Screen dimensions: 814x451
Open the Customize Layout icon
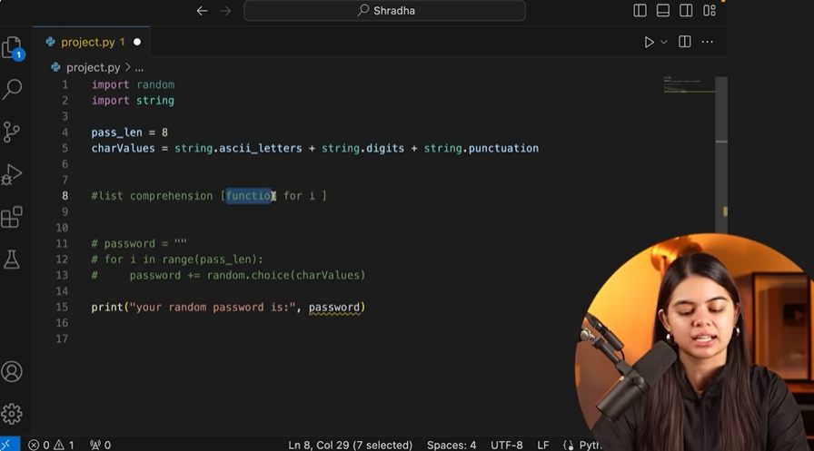710,10
